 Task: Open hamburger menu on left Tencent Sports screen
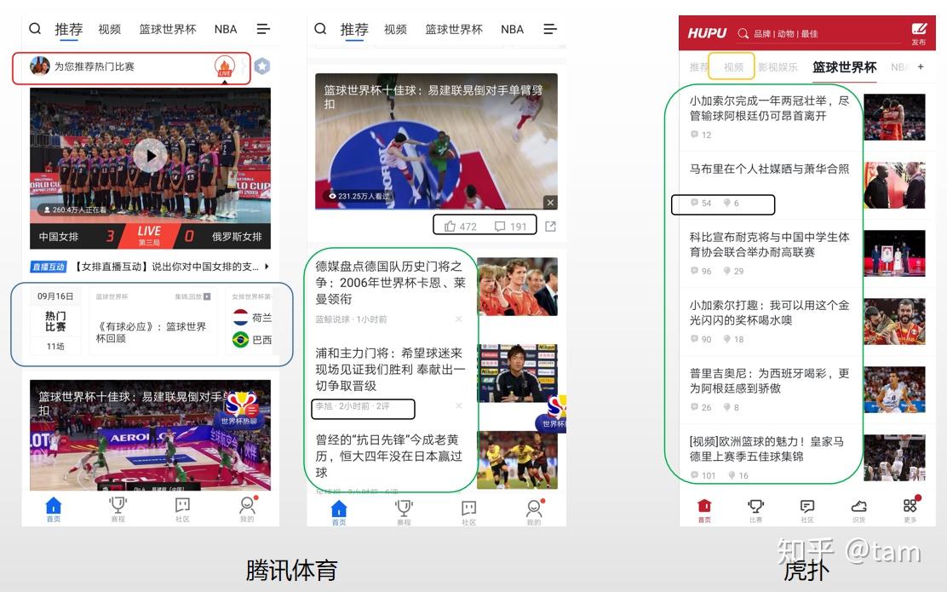click(x=263, y=28)
